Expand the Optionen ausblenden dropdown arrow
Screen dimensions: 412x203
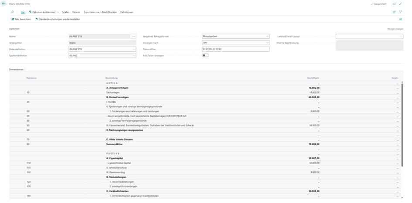click(58, 12)
